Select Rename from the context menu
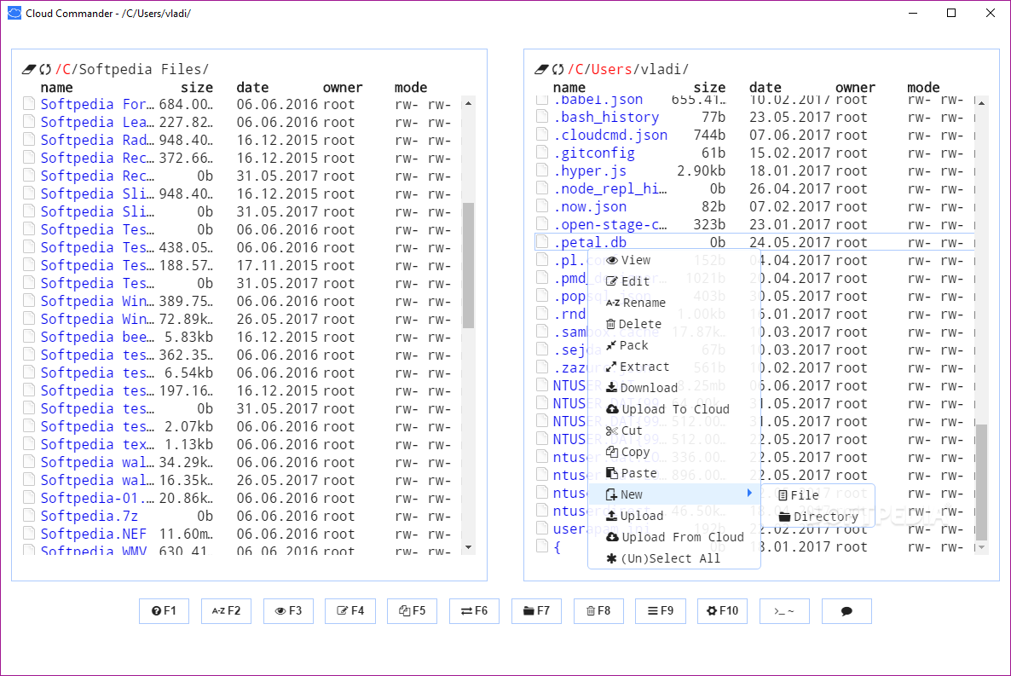 (674, 303)
